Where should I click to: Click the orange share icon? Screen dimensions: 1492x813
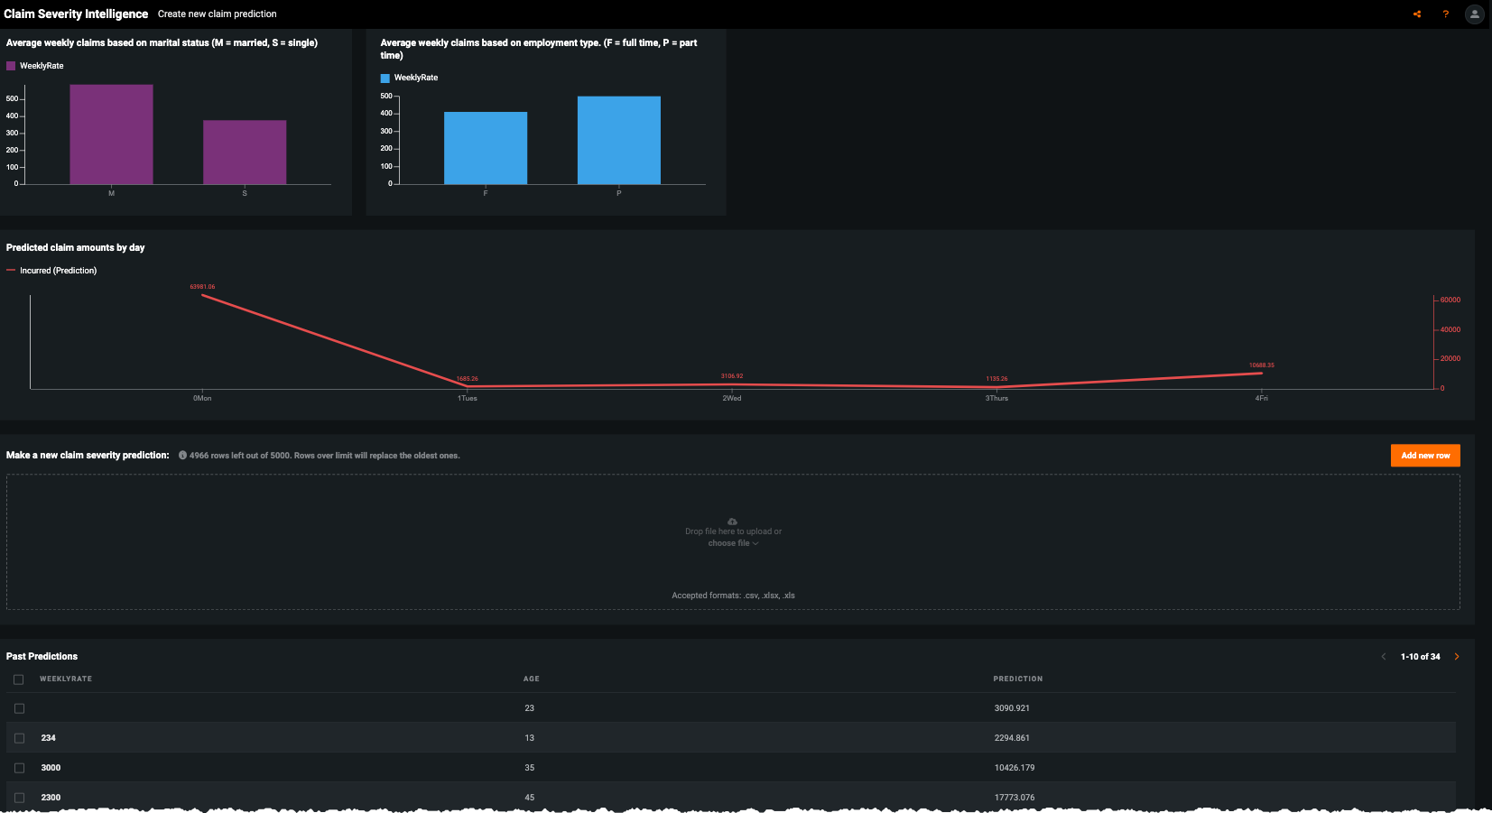(x=1417, y=14)
